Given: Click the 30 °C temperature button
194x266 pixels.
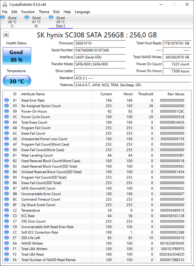Looking at the screenshot, I should tap(17, 81).
